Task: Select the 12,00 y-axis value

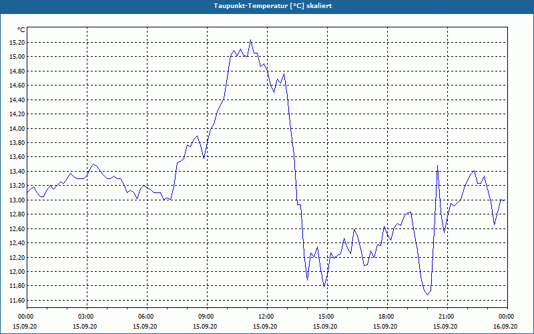Action: point(17,272)
